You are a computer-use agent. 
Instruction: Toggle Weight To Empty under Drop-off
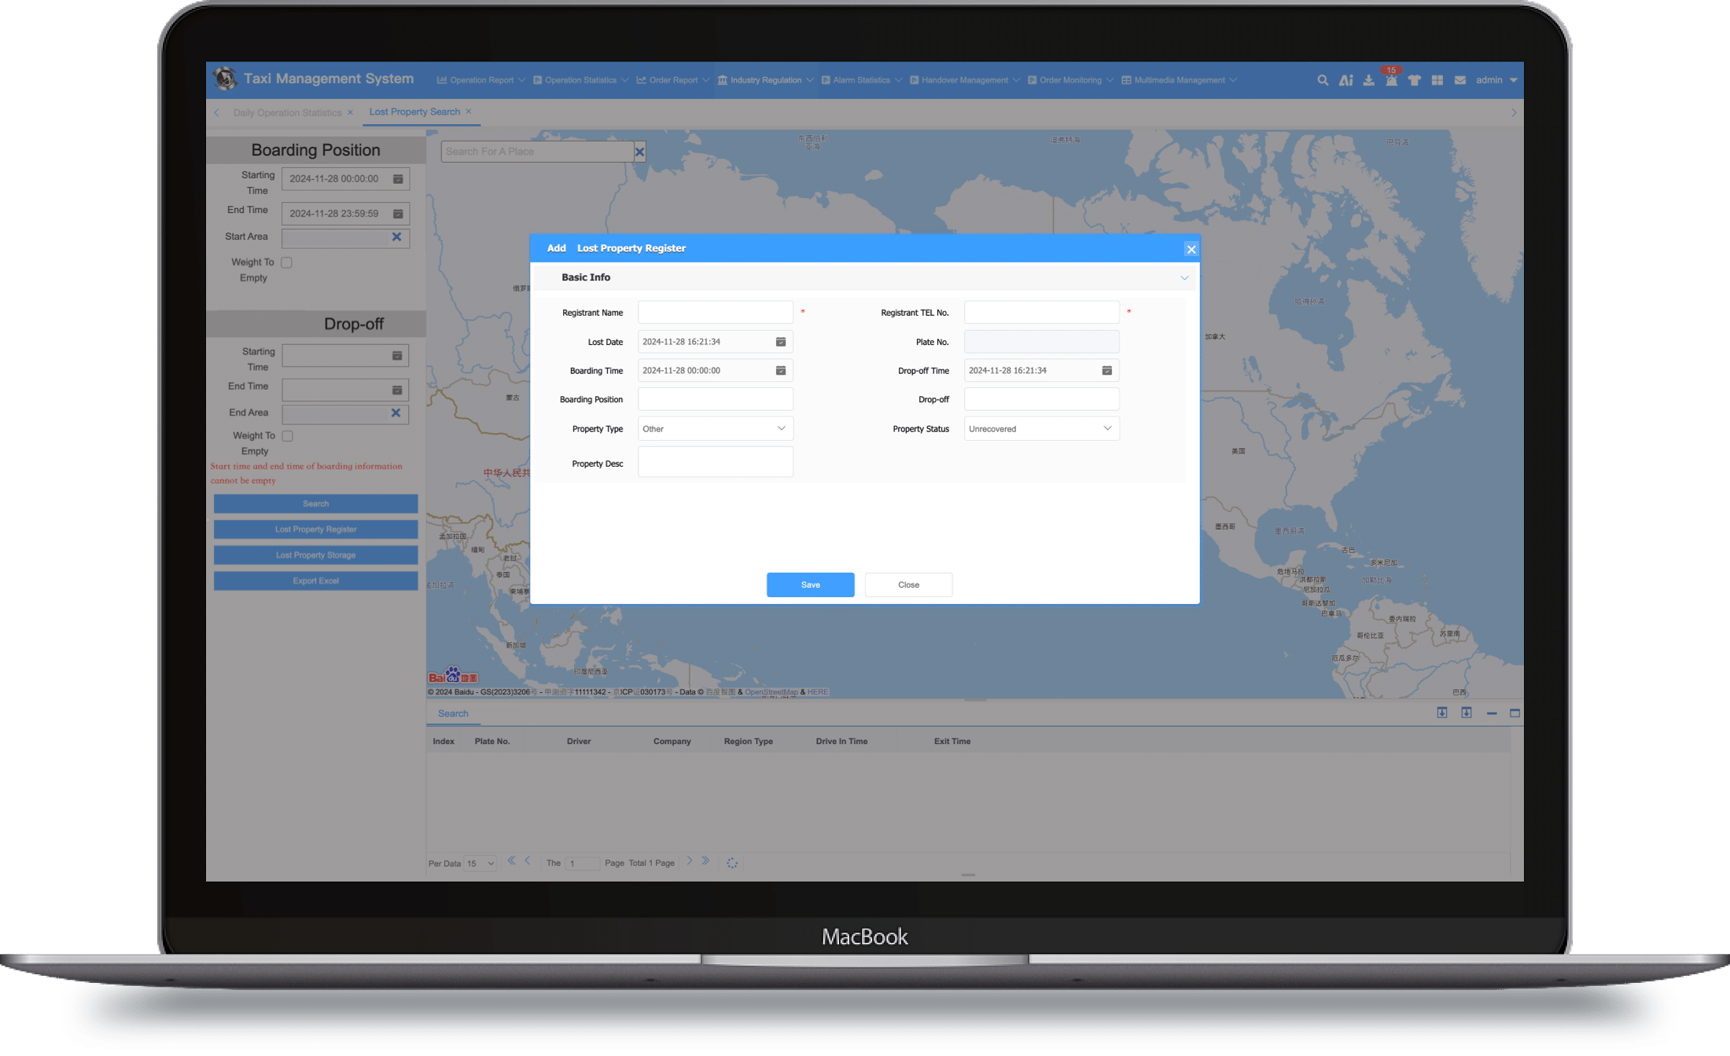288,436
